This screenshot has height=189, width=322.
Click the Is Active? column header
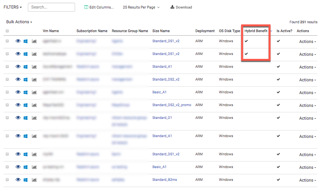(x=284, y=31)
